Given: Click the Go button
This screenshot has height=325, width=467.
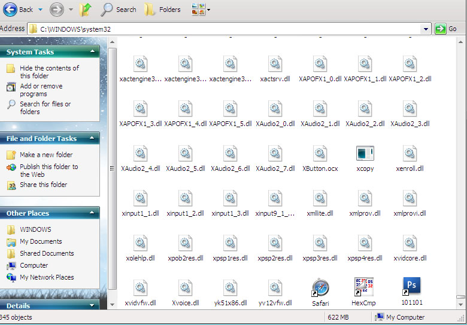Looking at the screenshot, I should (446, 29).
